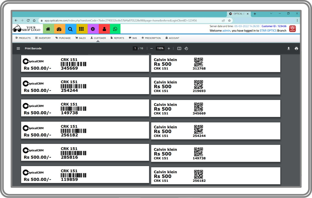Open the PRODUCTS menu
This screenshot has width=312, height=198.
(23, 38)
